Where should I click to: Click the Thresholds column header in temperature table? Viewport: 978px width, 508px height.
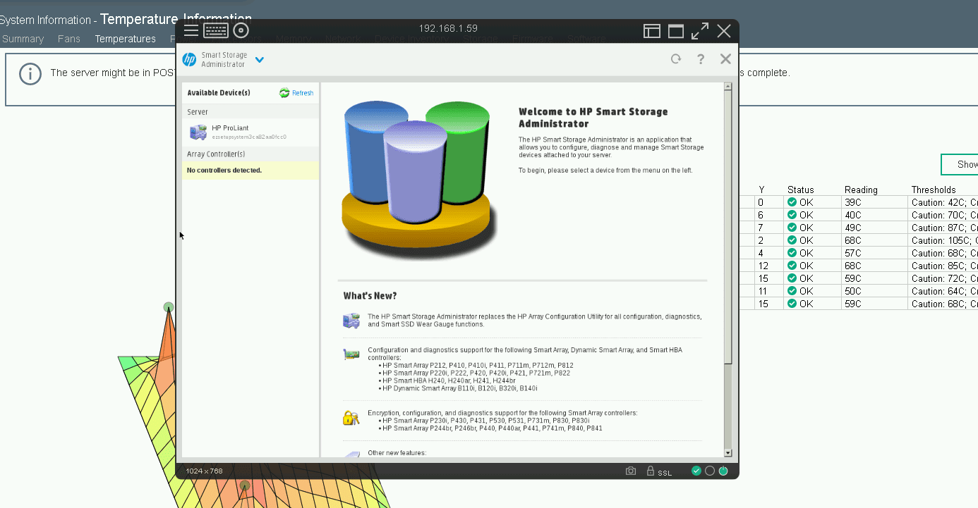(934, 190)
